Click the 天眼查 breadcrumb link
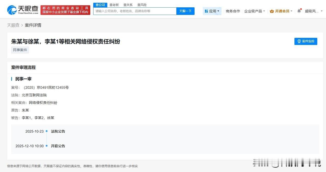 point(13,25)
